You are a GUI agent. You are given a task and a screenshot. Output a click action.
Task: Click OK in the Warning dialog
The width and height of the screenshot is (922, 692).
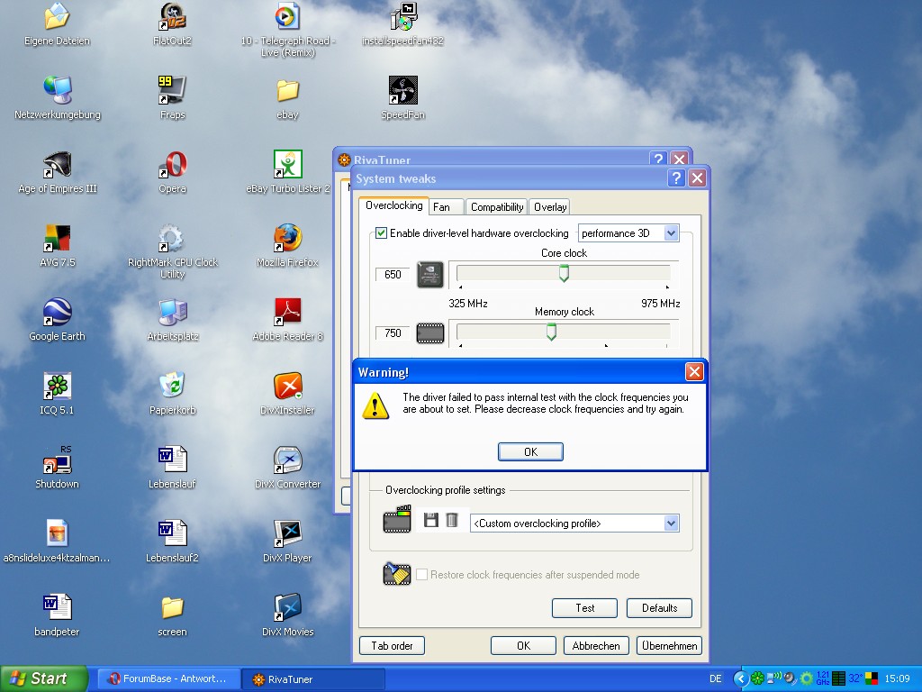click(x=530, y=451)
